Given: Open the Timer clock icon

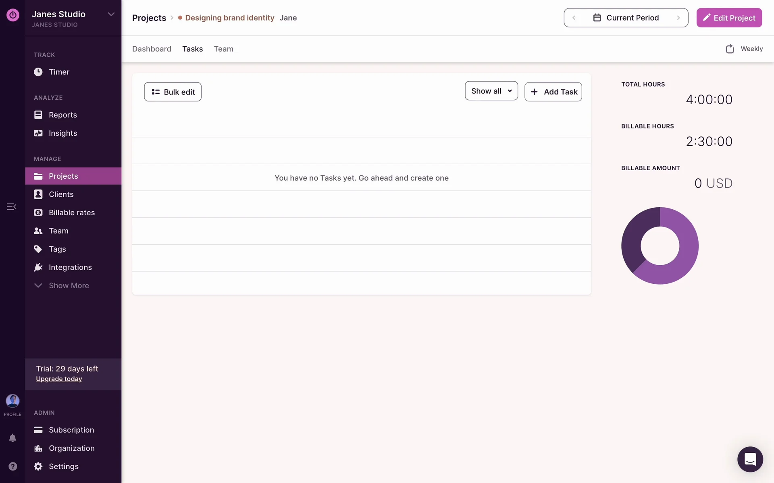Looking at the screenshot, I should (38, 72).
